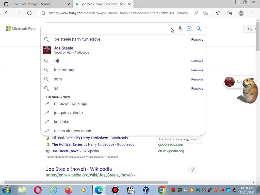Viewport: 260px width, 195px height.
Task: Click the blue search magnifier button
Action: 199,29
